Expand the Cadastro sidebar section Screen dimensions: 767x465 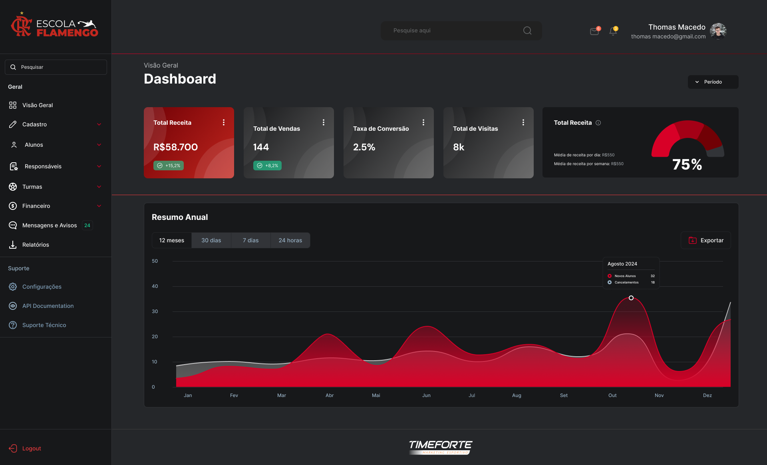pyautogui.click(x=56, y=124)
